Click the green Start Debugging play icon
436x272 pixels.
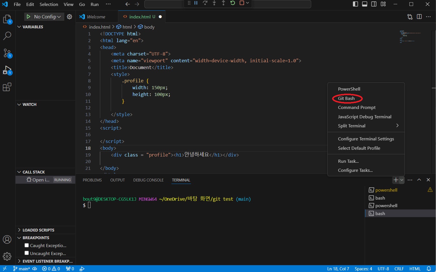tap(28, 17)
